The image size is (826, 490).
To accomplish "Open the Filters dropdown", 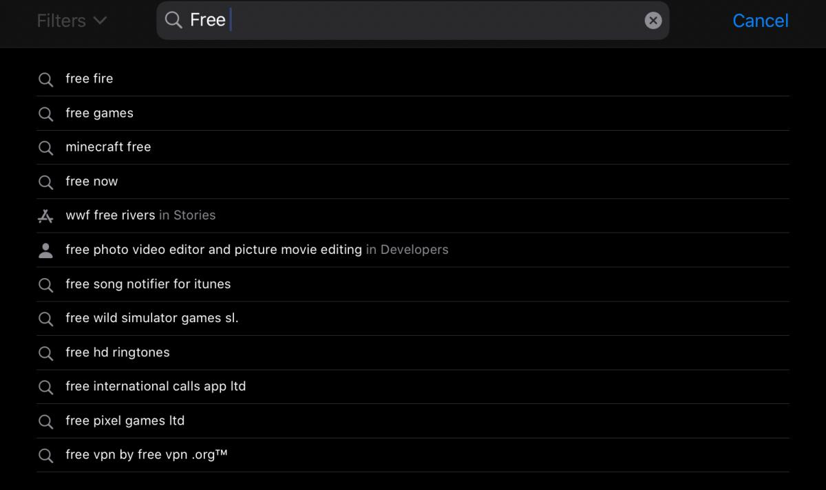I will (72, 21).
